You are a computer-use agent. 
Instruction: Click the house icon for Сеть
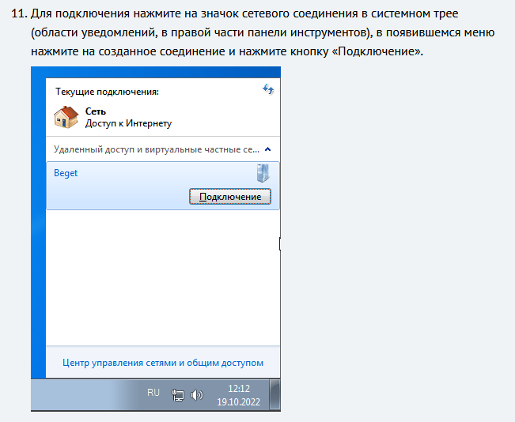pyautogui.click(x=66, y=117)
